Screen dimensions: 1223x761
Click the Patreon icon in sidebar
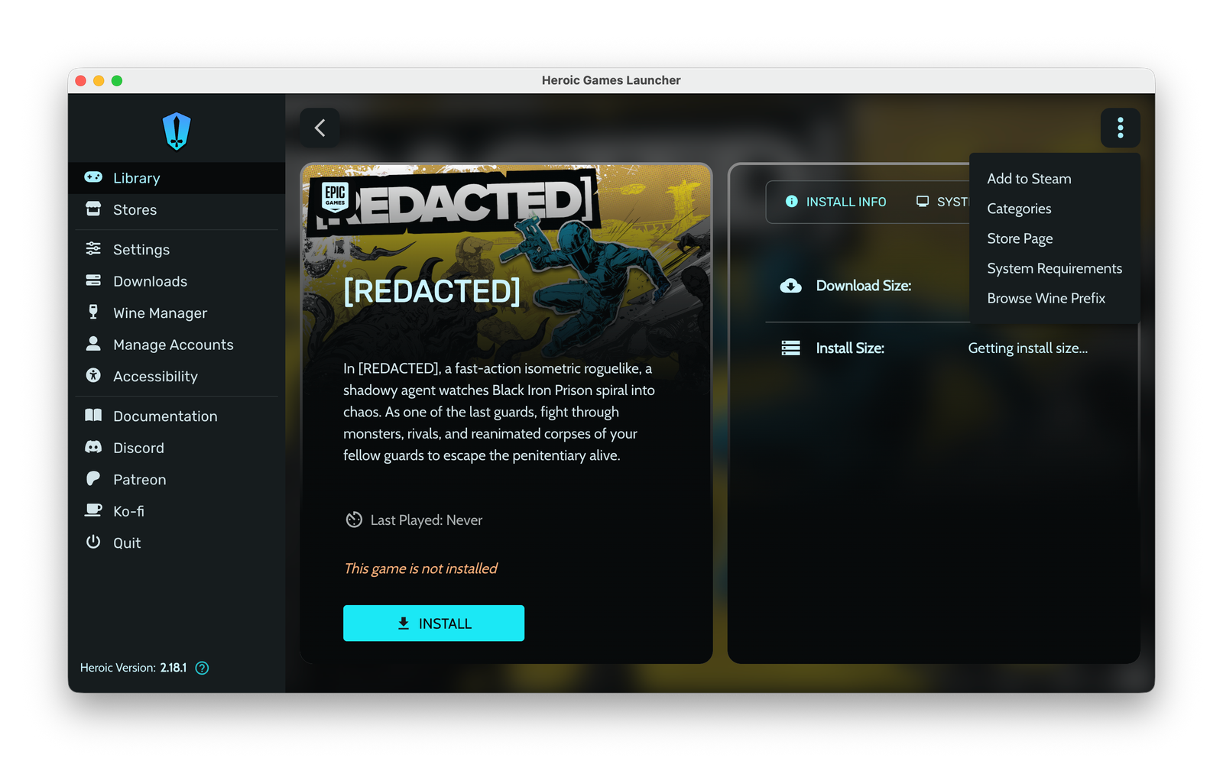[x=93, y=479]
